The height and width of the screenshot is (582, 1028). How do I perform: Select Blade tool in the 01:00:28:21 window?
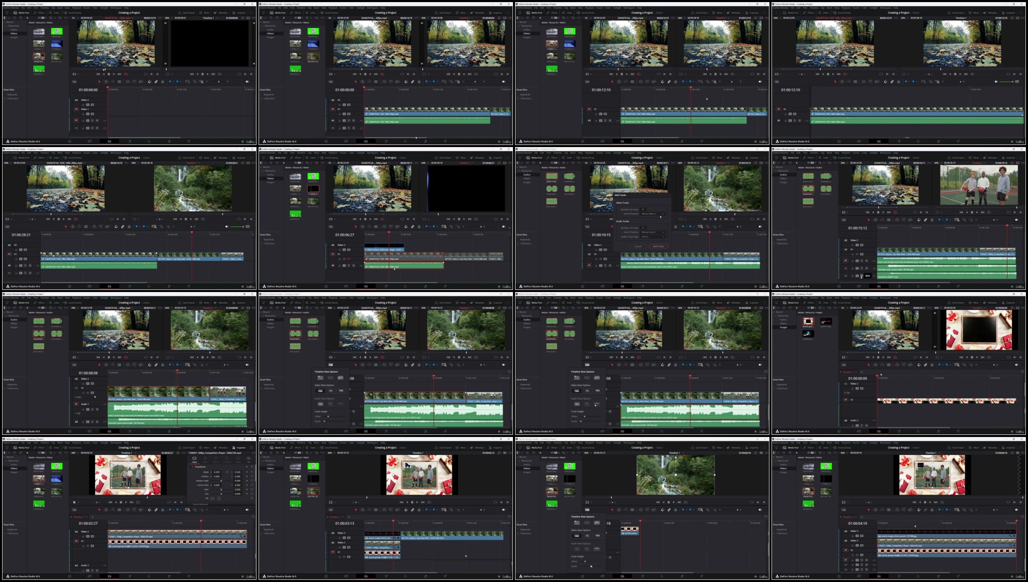pos(86,226)
